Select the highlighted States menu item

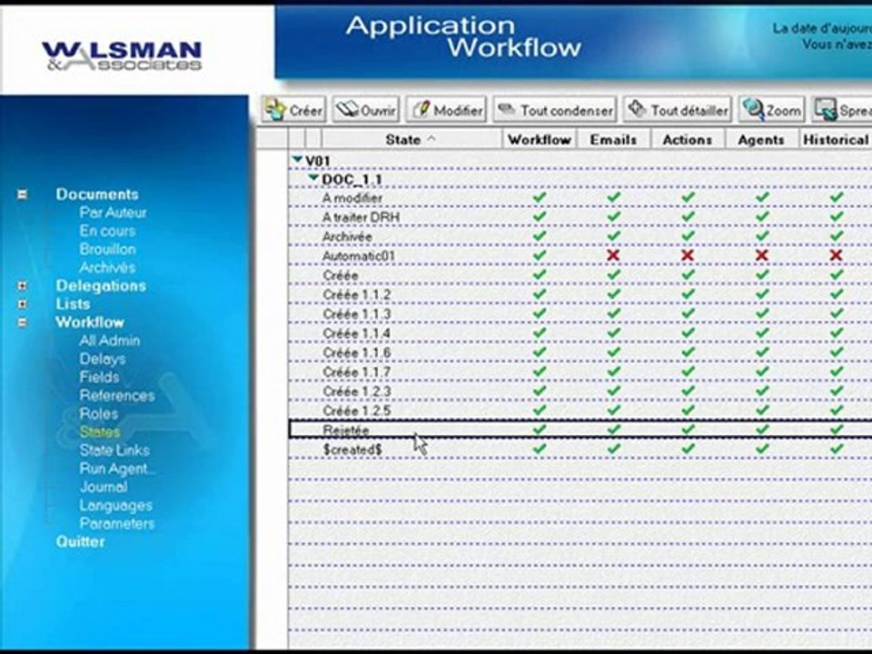pyautogui.click(x=100, y=432)
